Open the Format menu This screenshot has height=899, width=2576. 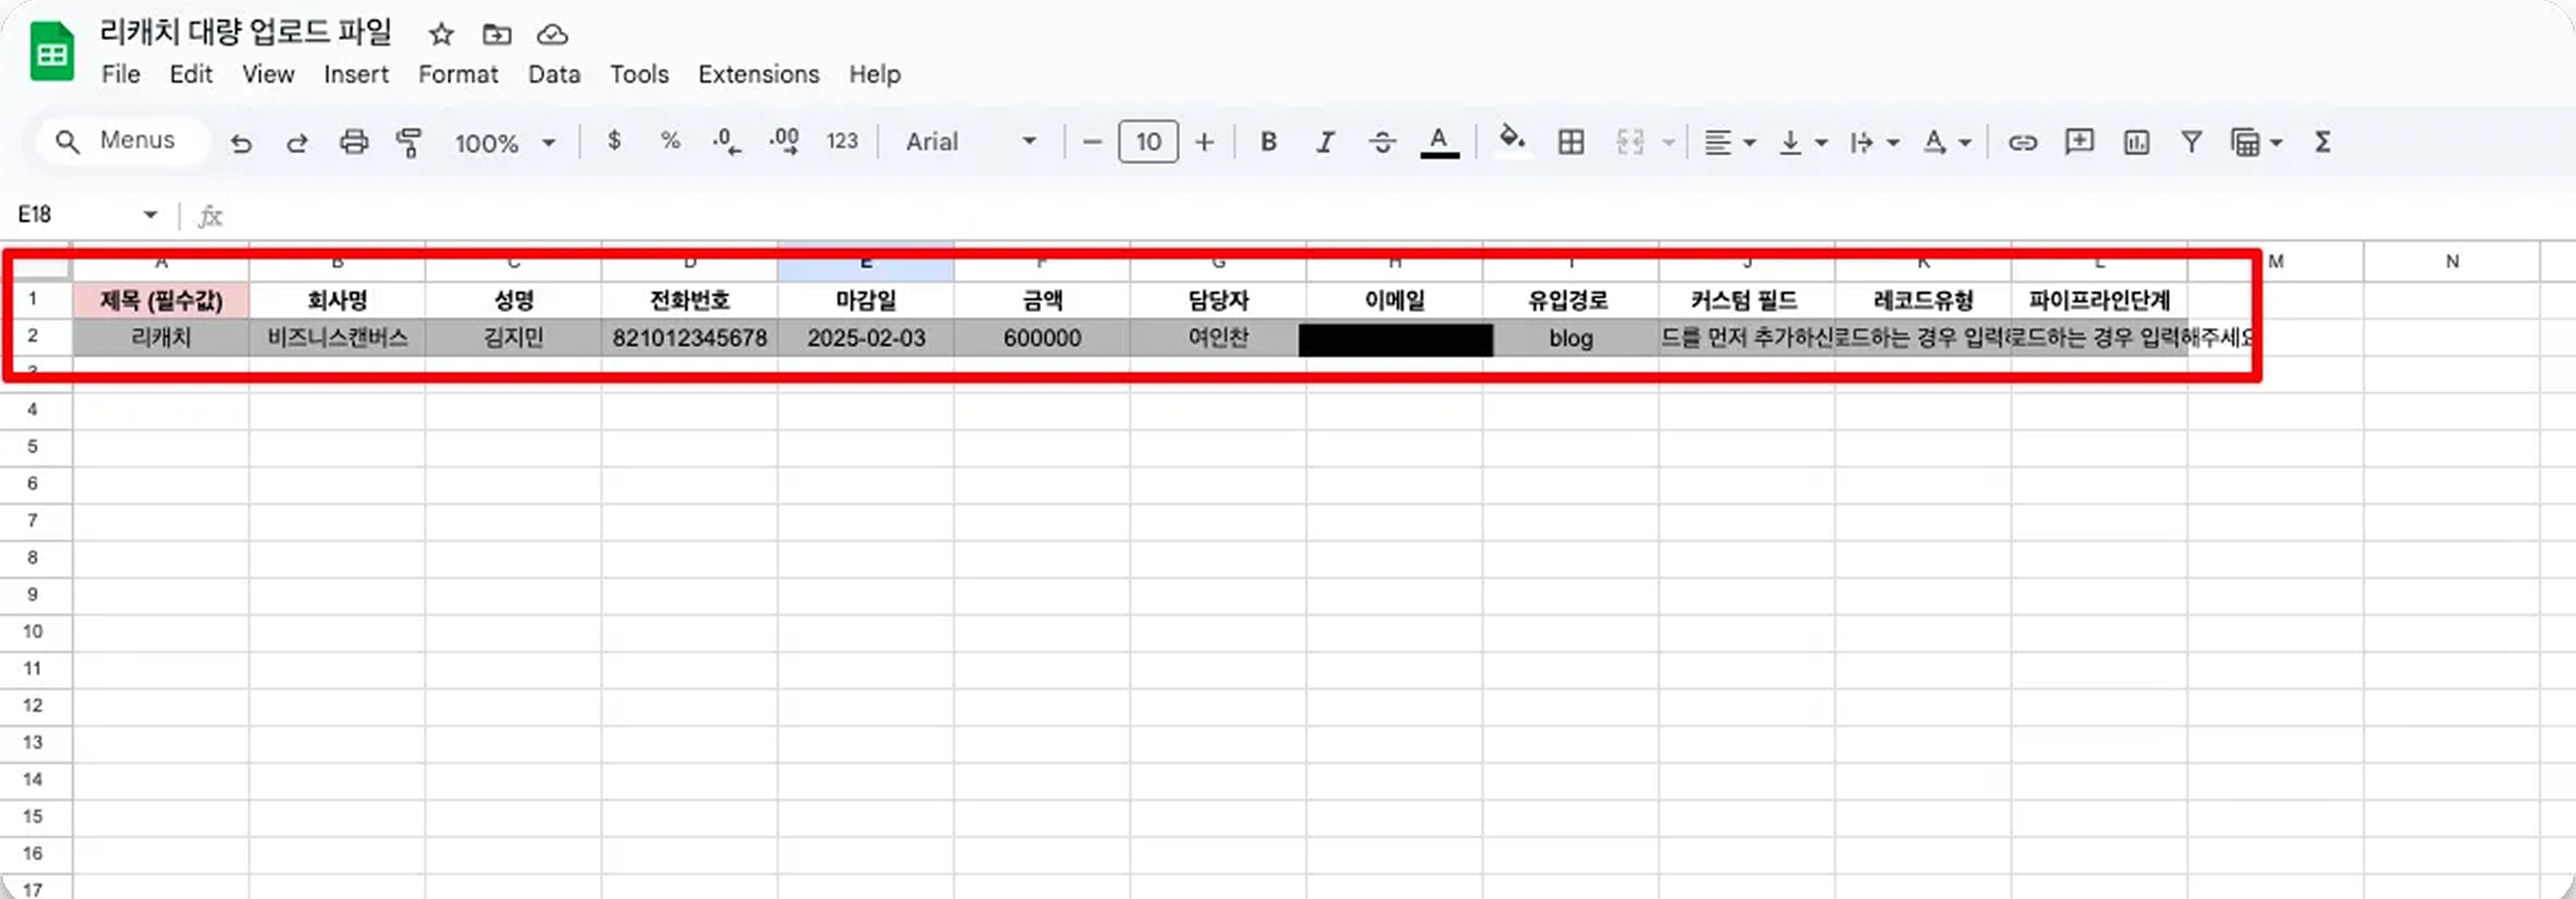pyautogui.click(x=457, y=74)
